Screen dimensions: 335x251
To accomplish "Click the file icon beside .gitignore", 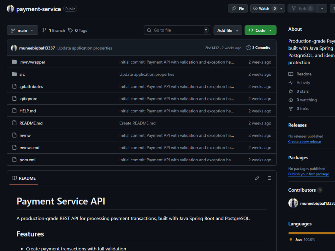I will point(14,98).
